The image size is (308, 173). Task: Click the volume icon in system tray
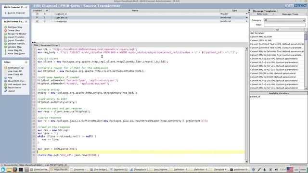click(276, 170)
